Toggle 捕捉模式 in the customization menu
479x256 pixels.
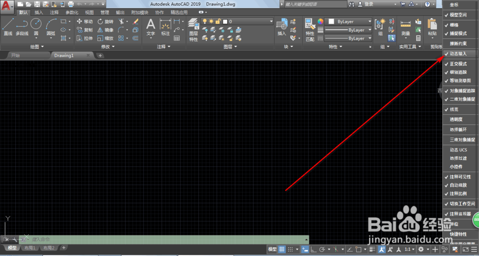[459, 33]
